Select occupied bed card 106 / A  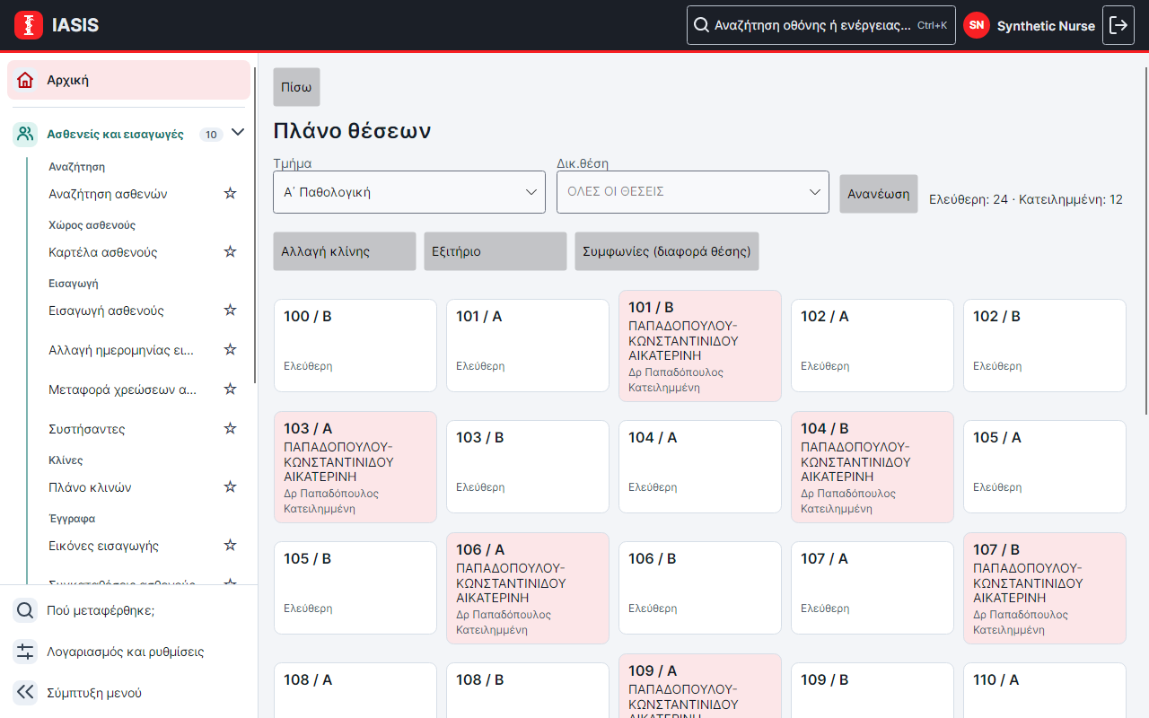click(528, 588)
